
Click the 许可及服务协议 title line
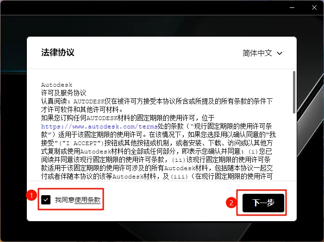[x=64, y=93]
